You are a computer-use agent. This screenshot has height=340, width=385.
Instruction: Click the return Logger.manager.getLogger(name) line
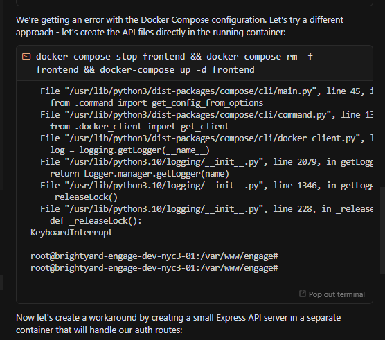(139, 174)
